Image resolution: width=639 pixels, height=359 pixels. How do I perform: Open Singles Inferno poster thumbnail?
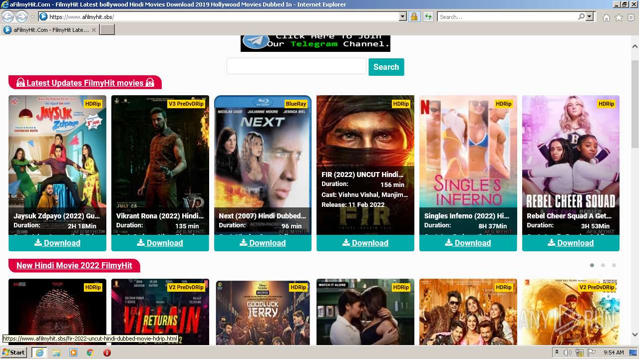click(x=468, y=165)
